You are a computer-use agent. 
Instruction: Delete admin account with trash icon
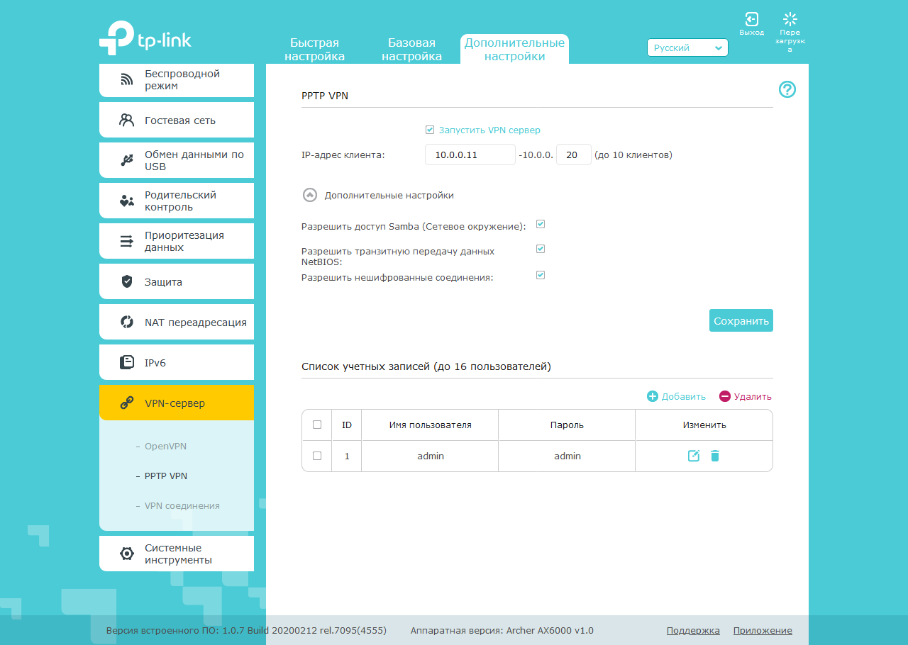pyautogui.click(x=715, y=456)
